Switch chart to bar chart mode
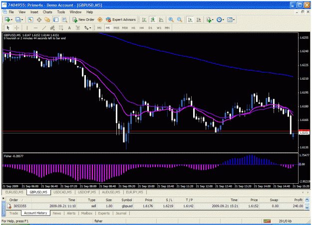 point(144,19)
